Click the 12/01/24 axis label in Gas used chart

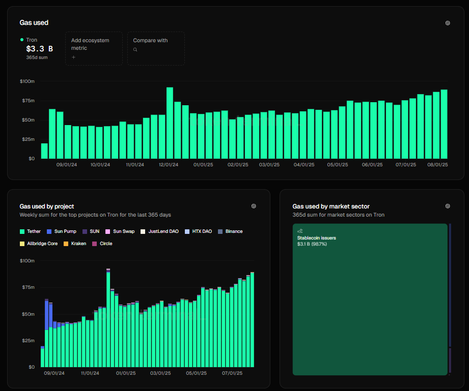169,165
